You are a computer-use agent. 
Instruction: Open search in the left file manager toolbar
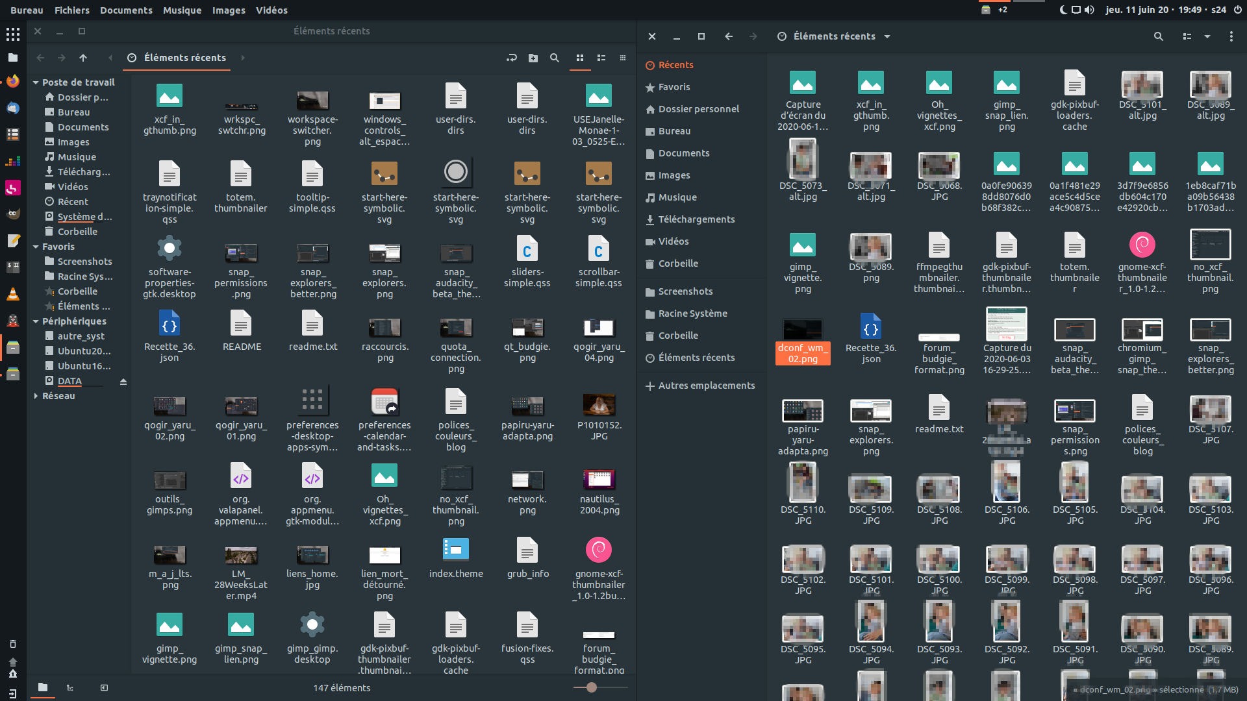(x=555, y=58)
